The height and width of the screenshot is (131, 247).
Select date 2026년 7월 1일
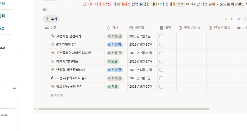tap(140, 36)
